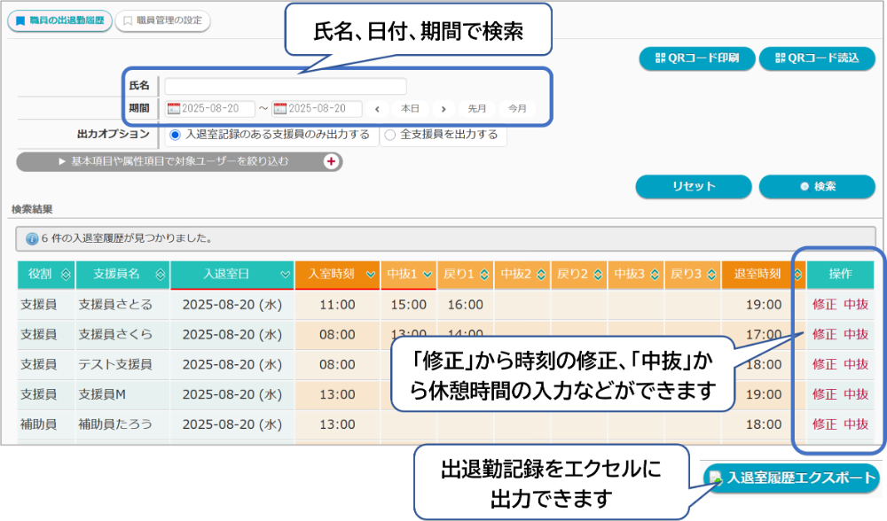Go to previous day with left chevron
This screenshot has height=521, width=887.
pos(377,109)
